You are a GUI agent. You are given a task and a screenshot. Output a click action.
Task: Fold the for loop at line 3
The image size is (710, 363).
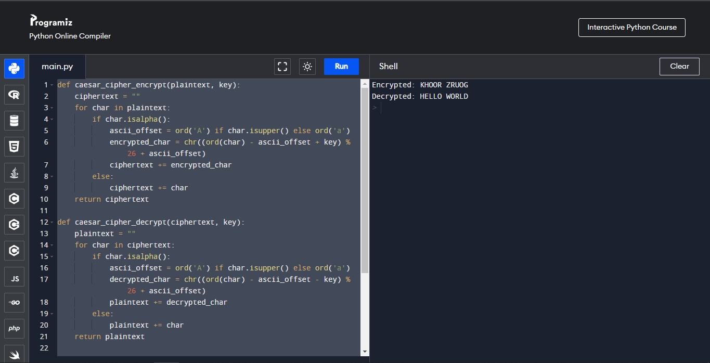point(52,108)
